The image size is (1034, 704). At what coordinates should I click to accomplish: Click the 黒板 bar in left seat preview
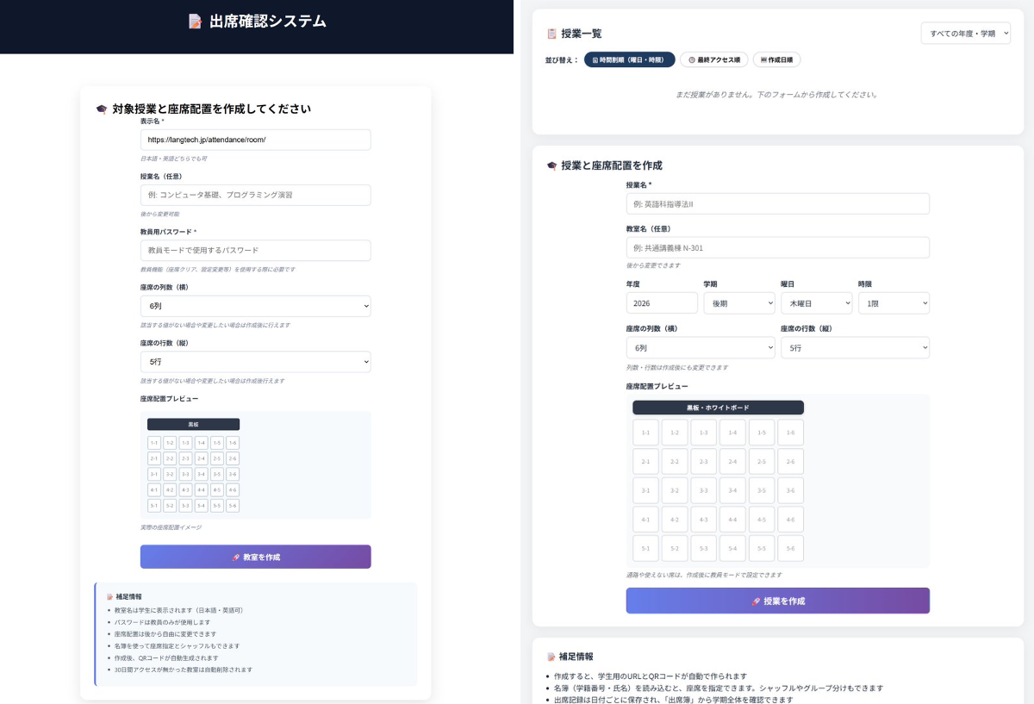(x=193, y=425)
